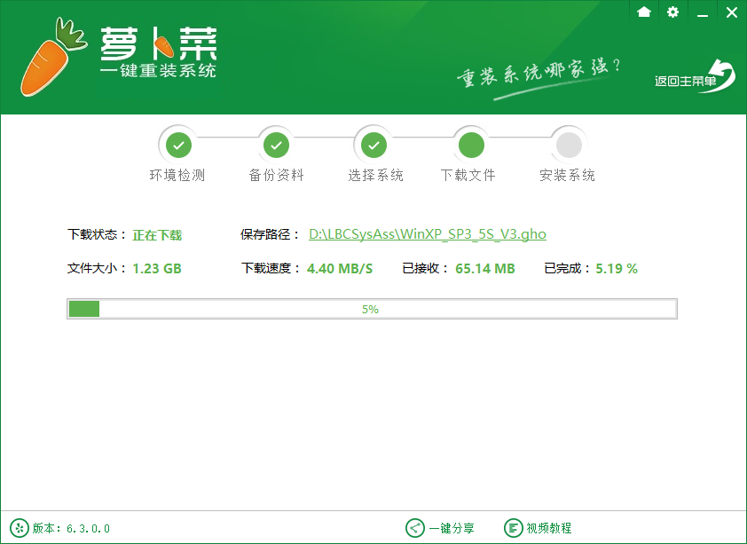747x544 pixels.
Task: Close the 萝卜菜 reinstall window
Action: (x=731, y=12)
